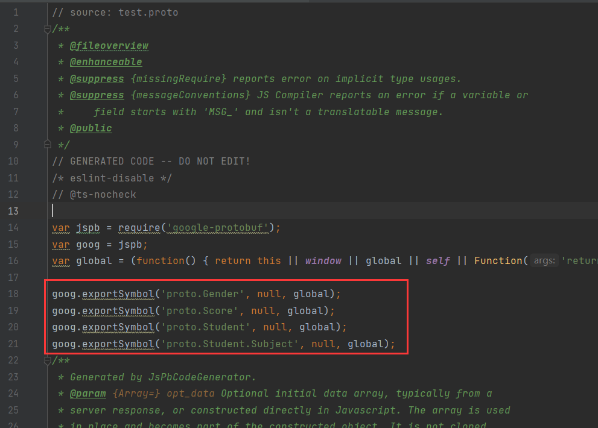Click the @public tag
Image resolution: width=598 pixels, height=428 pixels.
click(91, 128)
